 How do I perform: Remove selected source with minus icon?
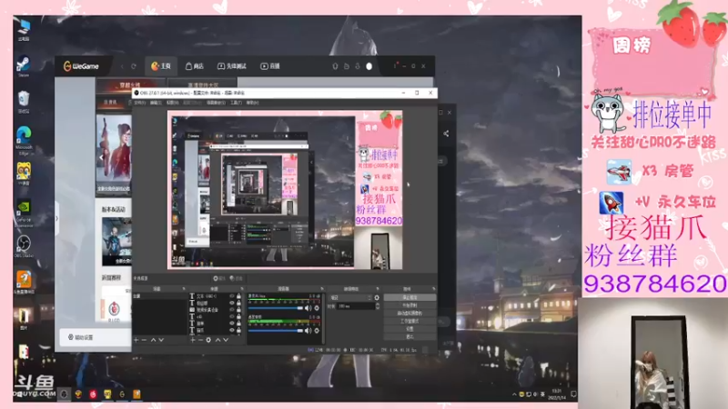200,340
